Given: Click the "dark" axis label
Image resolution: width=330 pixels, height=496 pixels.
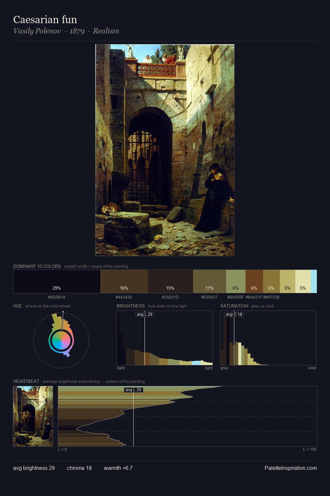Looking at the screenshot, I should [121, 368].
